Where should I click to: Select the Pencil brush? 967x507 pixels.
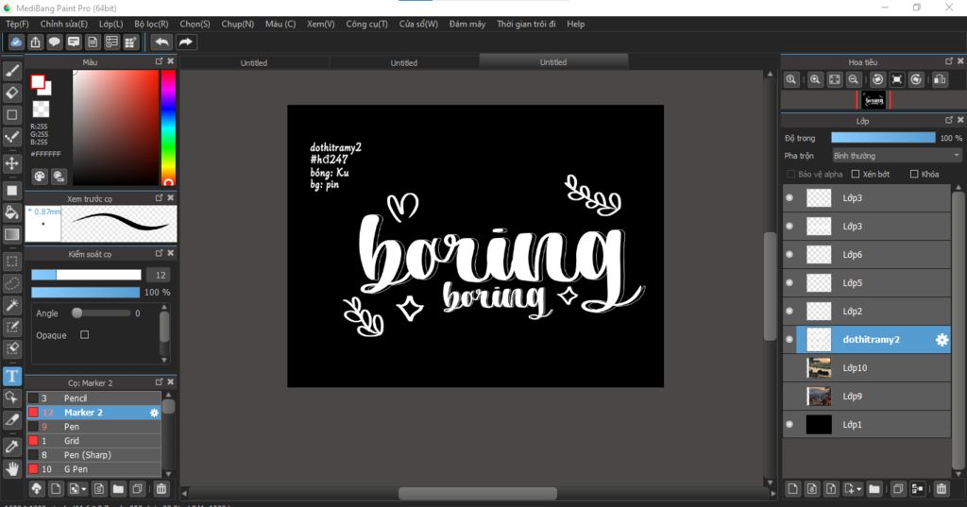[93, 398]
